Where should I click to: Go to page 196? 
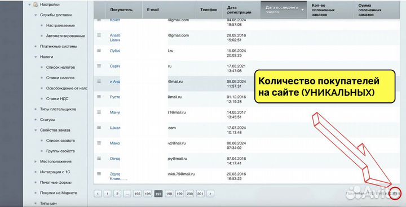tap(148, 193)
